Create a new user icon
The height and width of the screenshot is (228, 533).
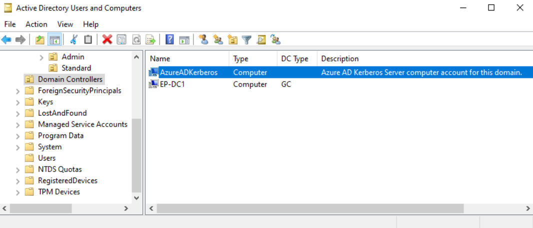[x=203, y=40]
